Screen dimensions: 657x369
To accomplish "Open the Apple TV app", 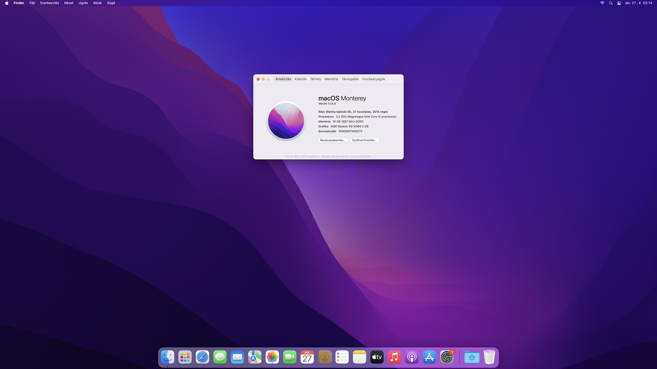I will [x=377, y=357].
